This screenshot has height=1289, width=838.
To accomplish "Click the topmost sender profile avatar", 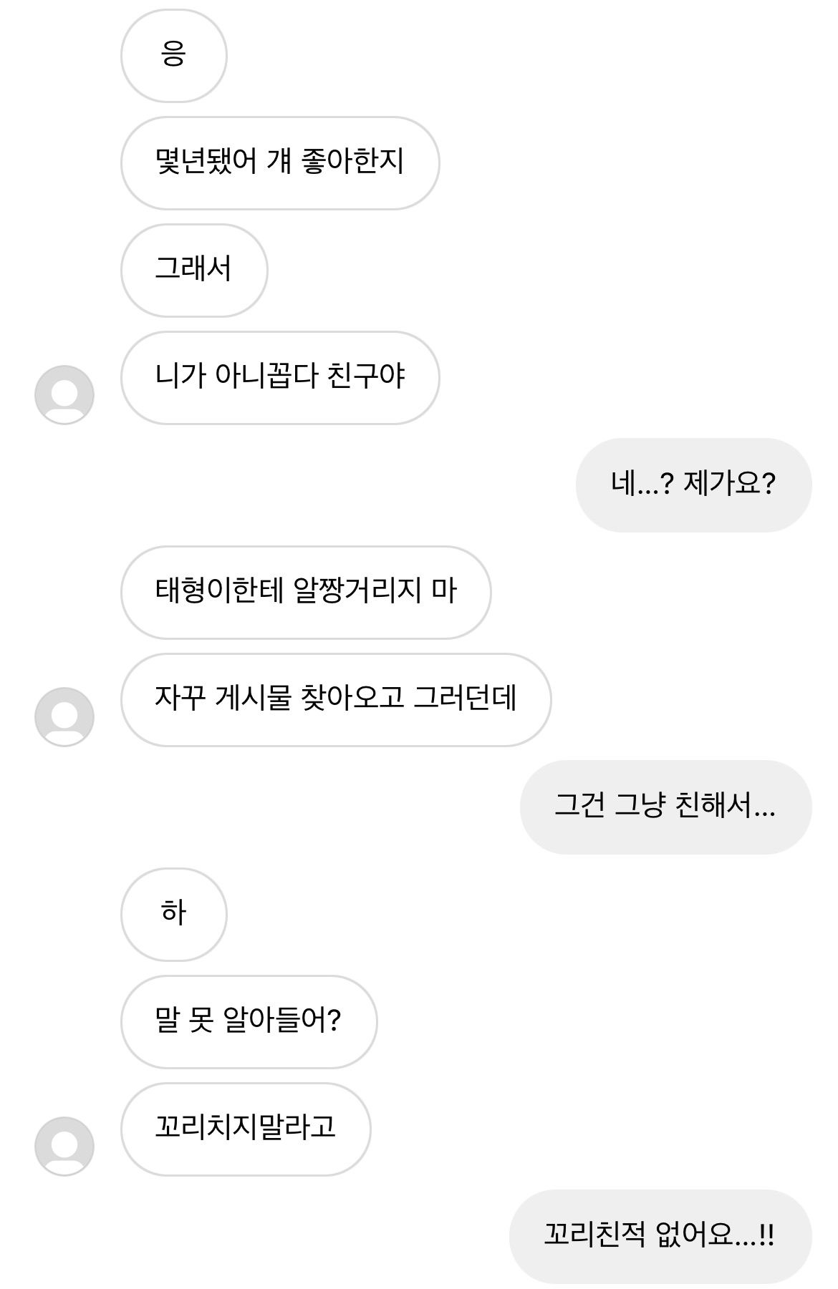I will [64, 395].
